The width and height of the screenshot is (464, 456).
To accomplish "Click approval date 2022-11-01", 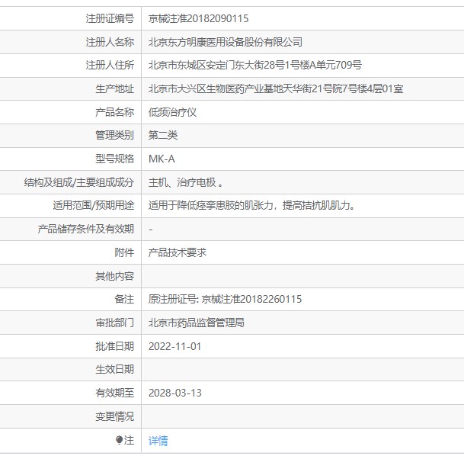I will pos(174,346).
